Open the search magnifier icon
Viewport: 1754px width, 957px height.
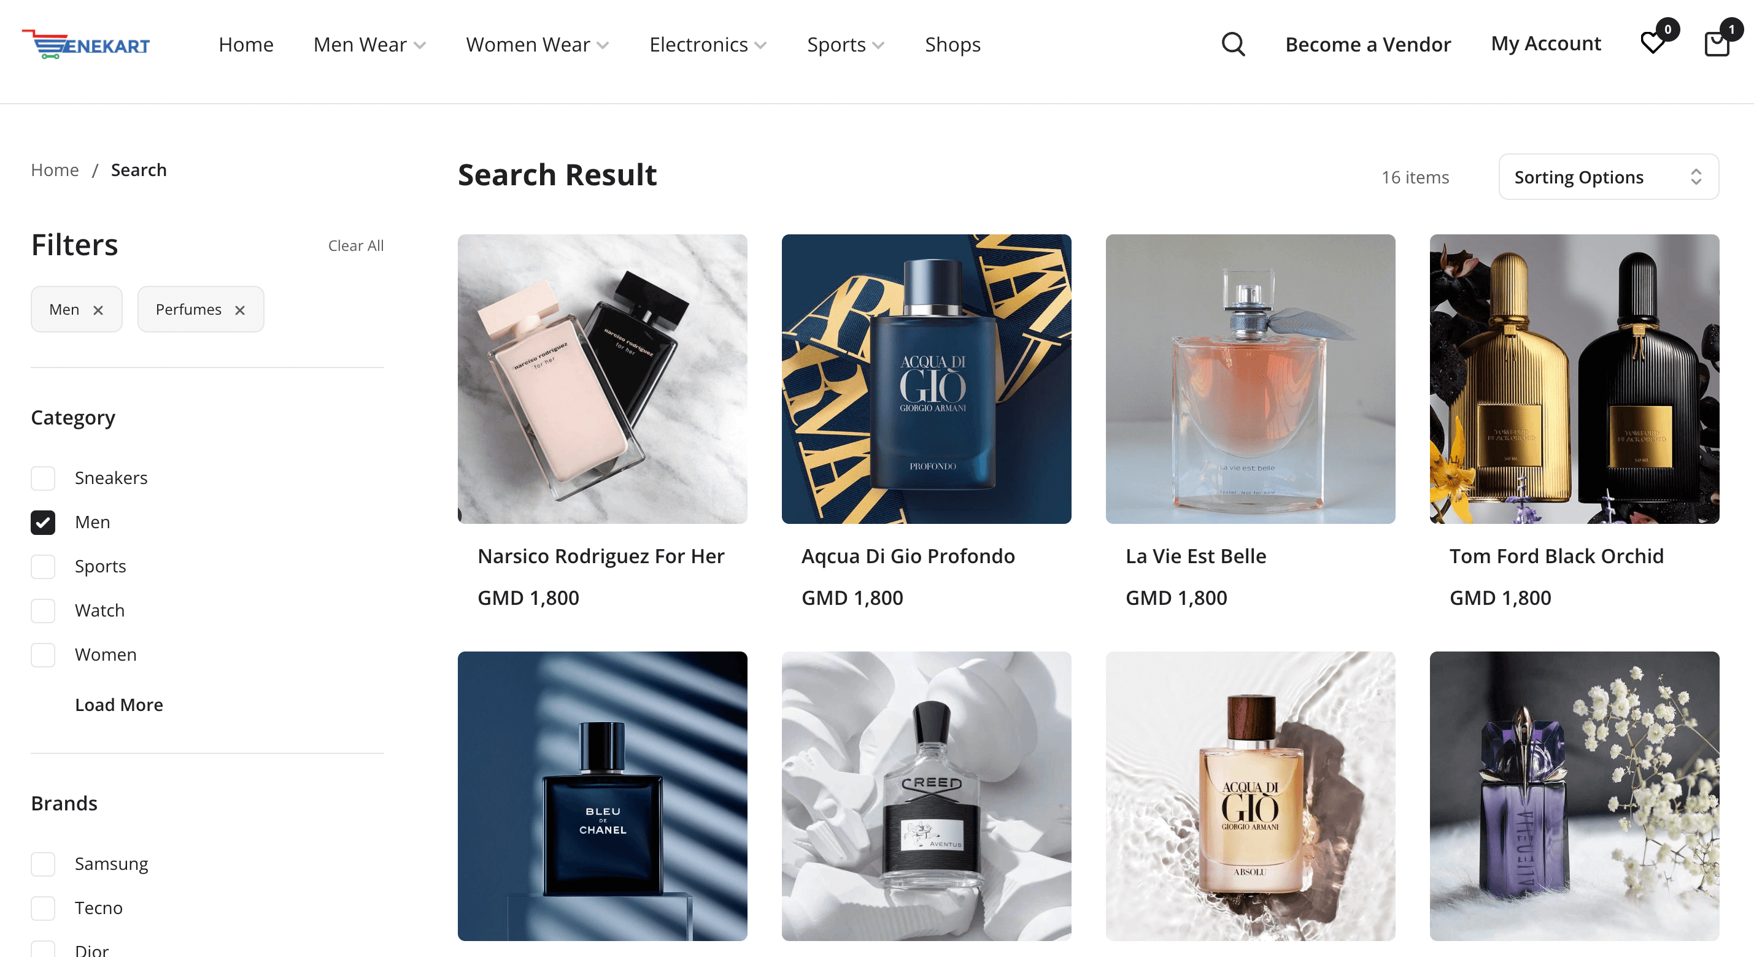click(x=1232, y=44)
